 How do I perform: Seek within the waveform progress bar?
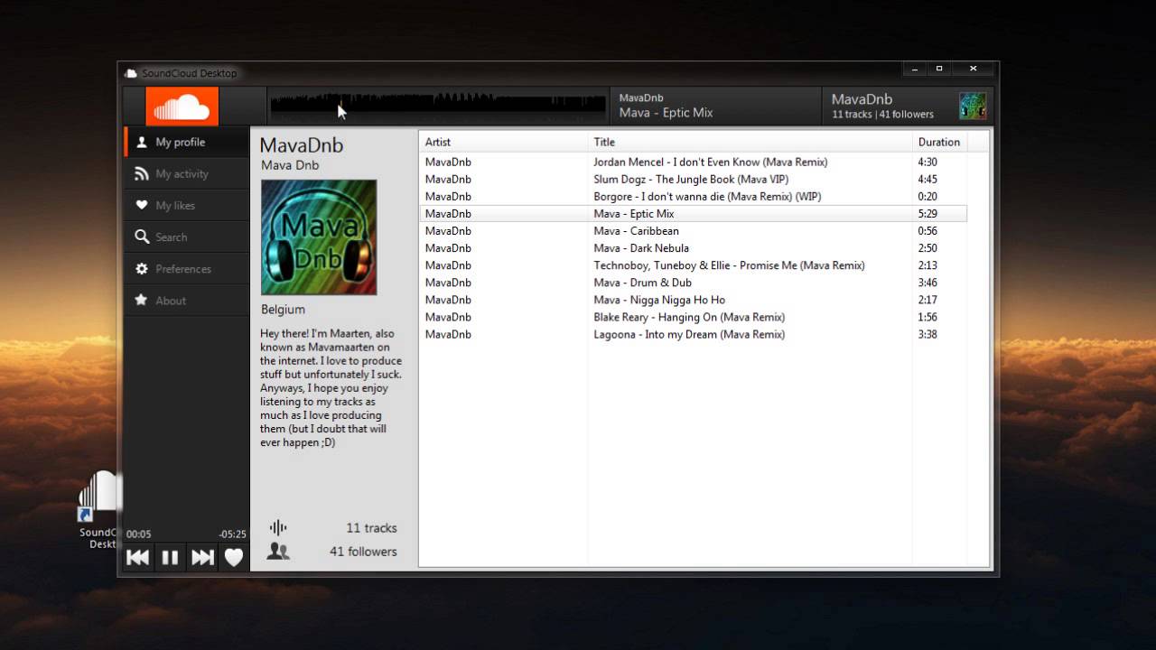[x=437, y=106]
